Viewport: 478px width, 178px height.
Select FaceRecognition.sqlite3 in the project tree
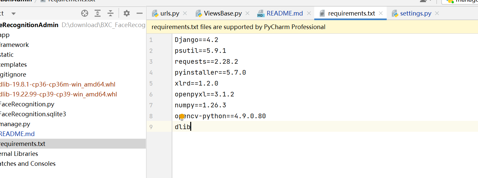[x=32, y=114]
